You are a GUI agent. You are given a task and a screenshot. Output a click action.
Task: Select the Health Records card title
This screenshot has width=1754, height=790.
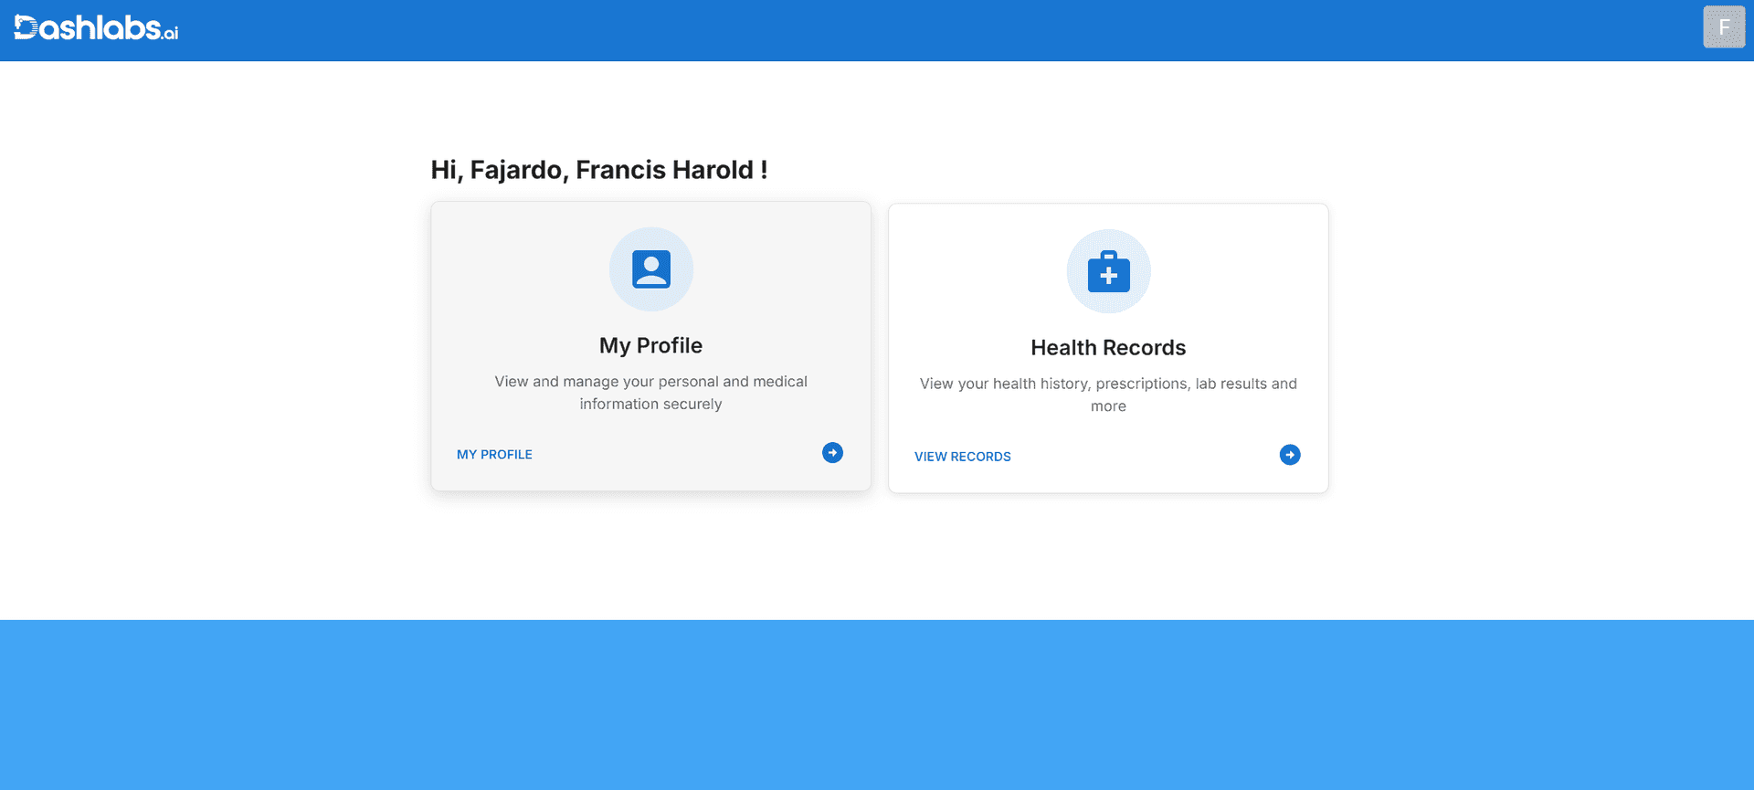tap(1107, 348)
